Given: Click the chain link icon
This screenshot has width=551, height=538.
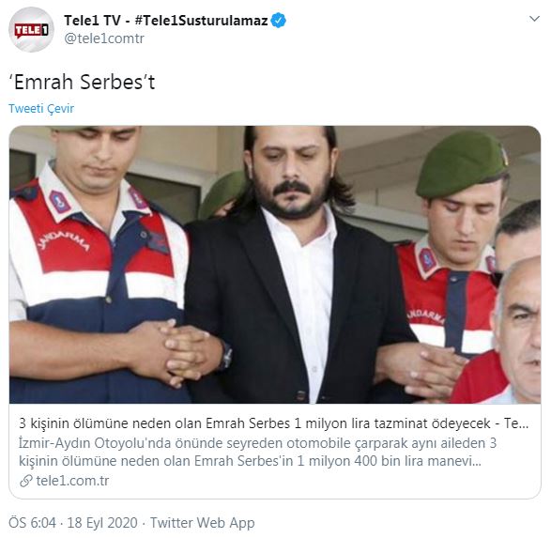Looking at the screenshot, I should 26,481.
